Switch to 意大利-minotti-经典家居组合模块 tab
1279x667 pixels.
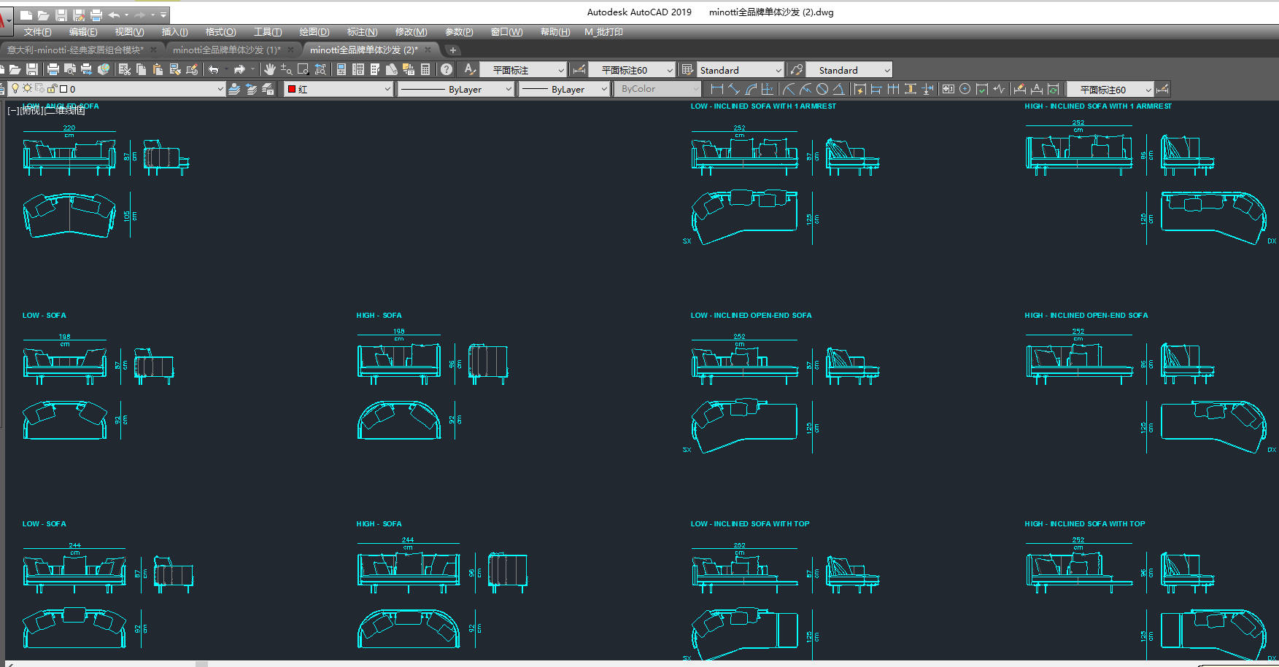[76, 50]
